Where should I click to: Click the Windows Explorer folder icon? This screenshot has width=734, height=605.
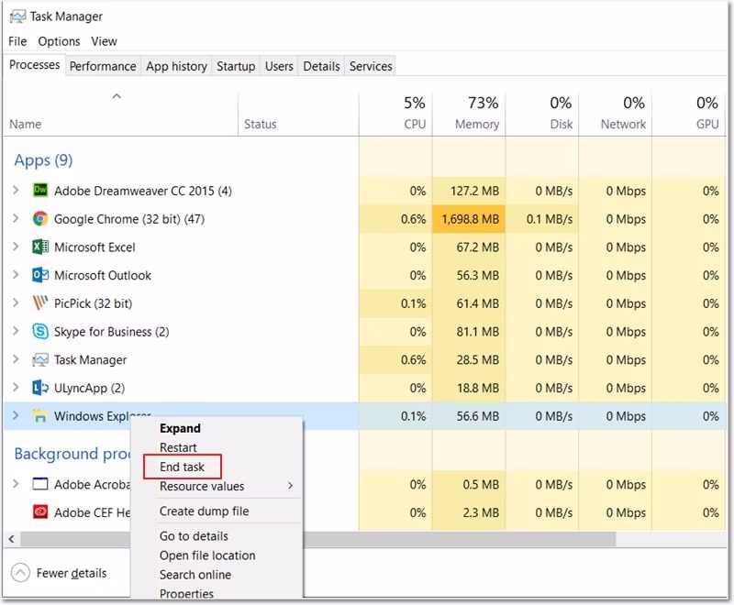(x=40, y=416)
